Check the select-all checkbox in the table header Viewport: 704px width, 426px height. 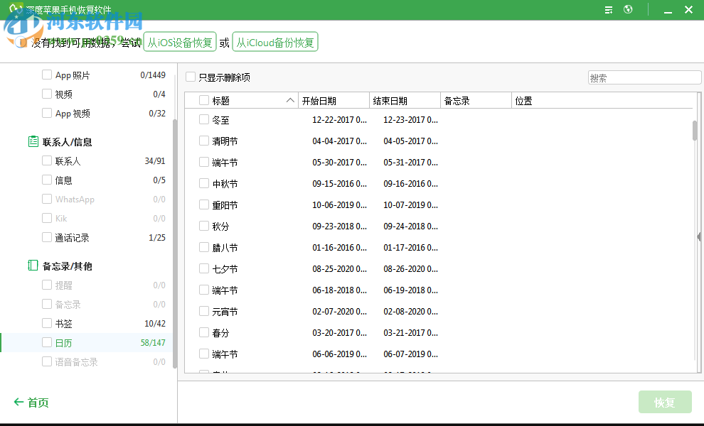tap(204, 100)
